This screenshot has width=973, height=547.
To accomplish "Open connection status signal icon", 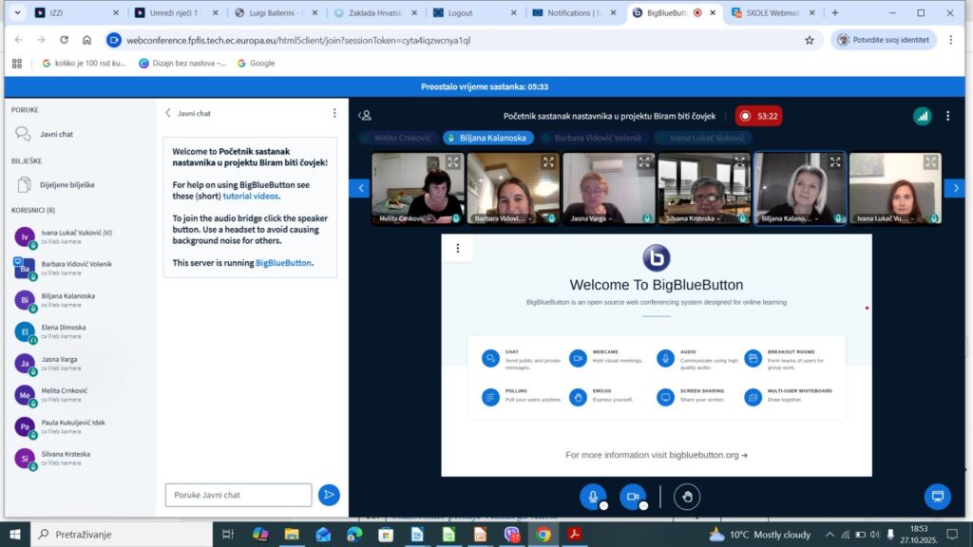I will [922, 116].
